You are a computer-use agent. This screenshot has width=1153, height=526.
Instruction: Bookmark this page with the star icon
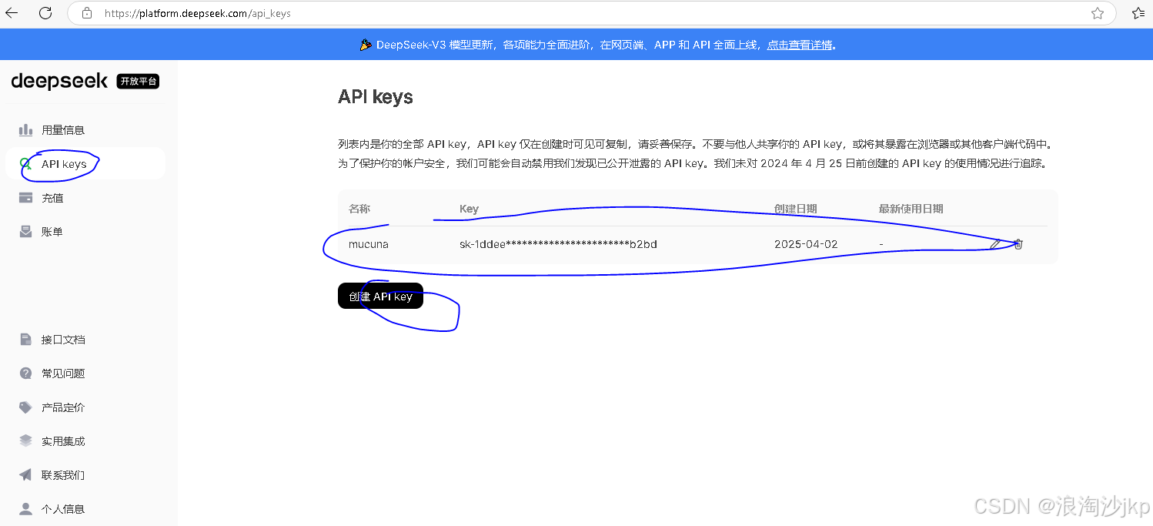point(1098,13)
